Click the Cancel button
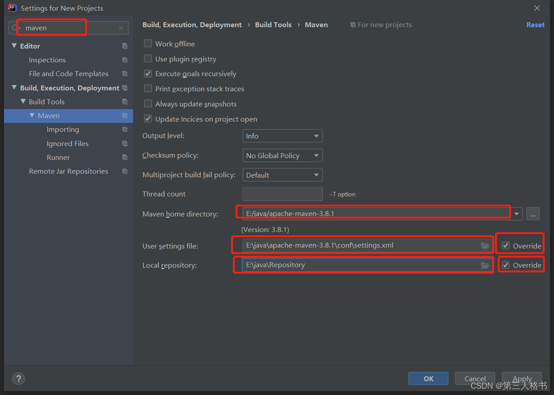 pyautogui.click(x=475, y=379)
